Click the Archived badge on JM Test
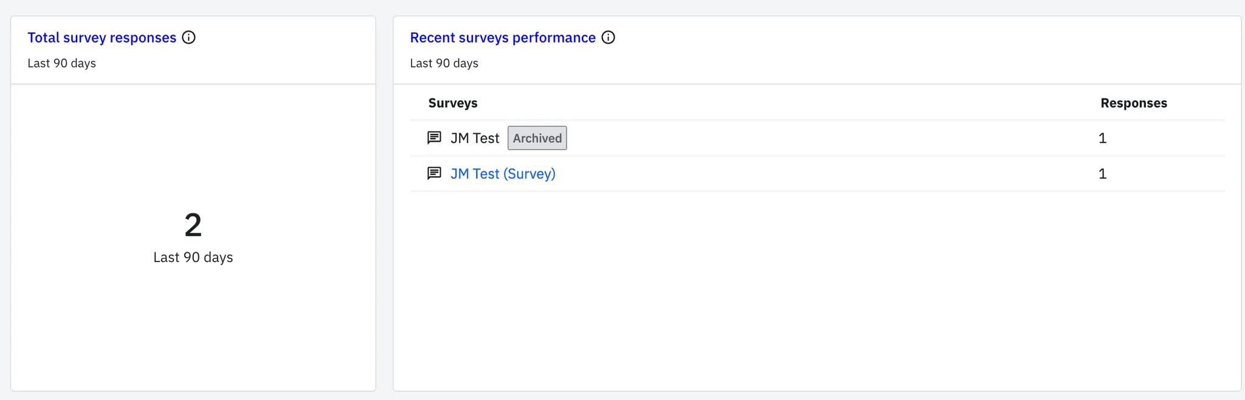The height and width of the screenshot is (400, 1245). [537, 138]
